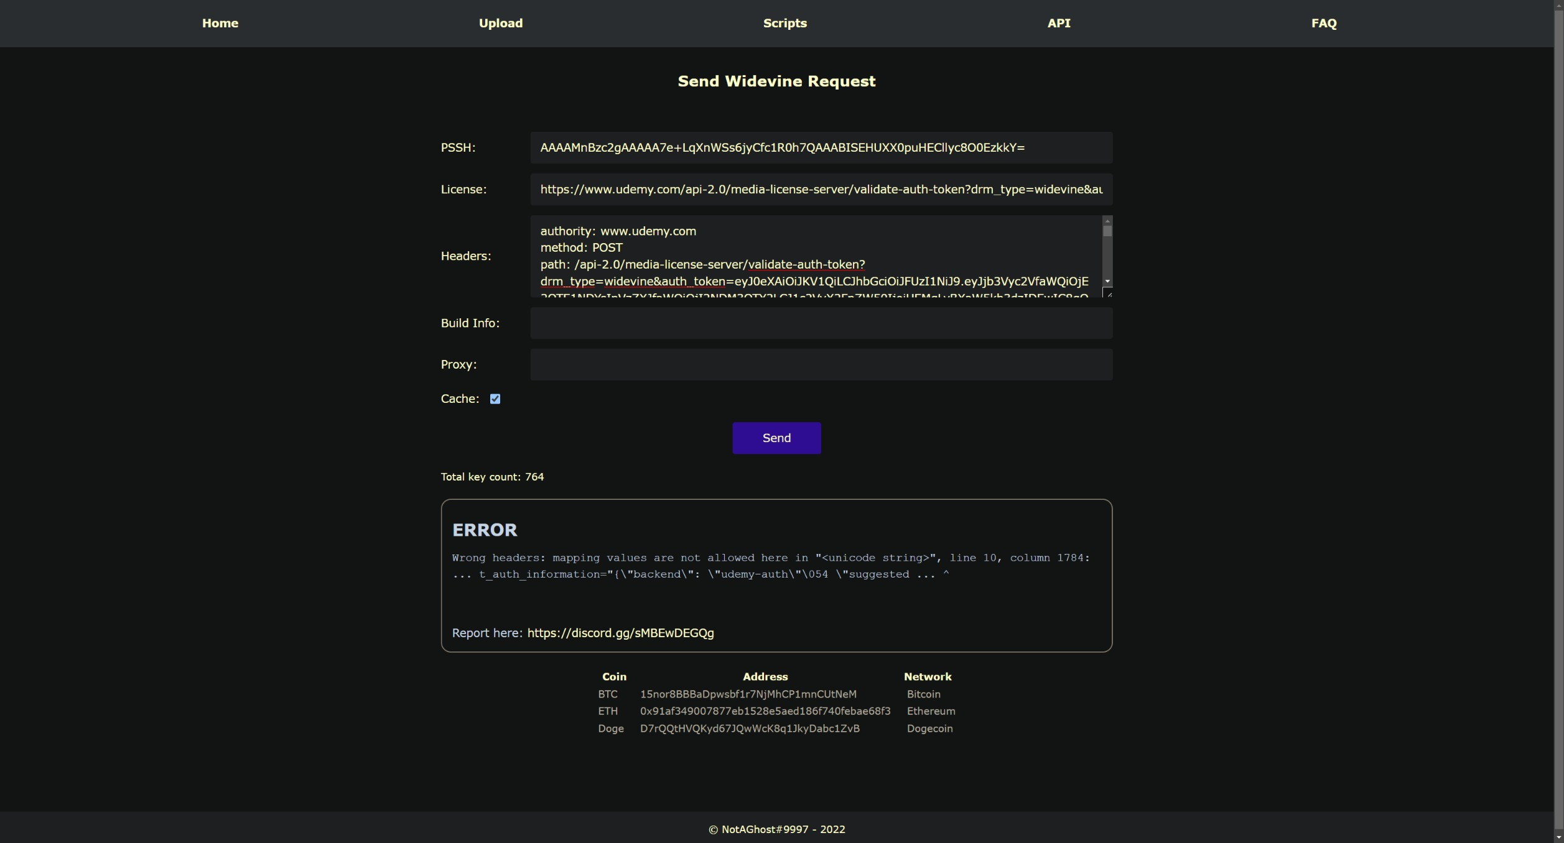Image resolution: width=1564 pixels, height=843 pixels.
Task: Click the Headers scrollbar down arrow
Action: coord(1107,282)
